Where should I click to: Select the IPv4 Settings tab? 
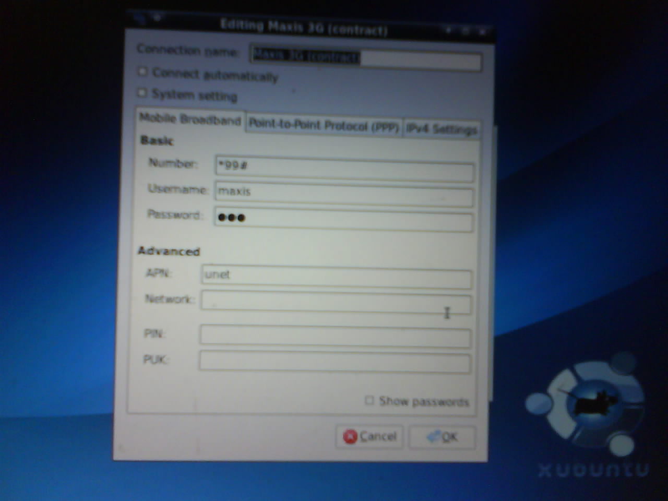[x=442, y=129]
